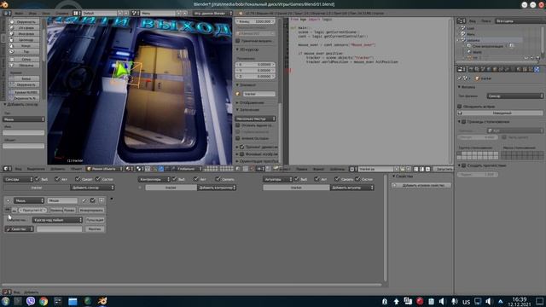The height and width of the screenshot is (307, 546).
Task: Open the Объект menu in 3D viewport header
Action: 76,169
